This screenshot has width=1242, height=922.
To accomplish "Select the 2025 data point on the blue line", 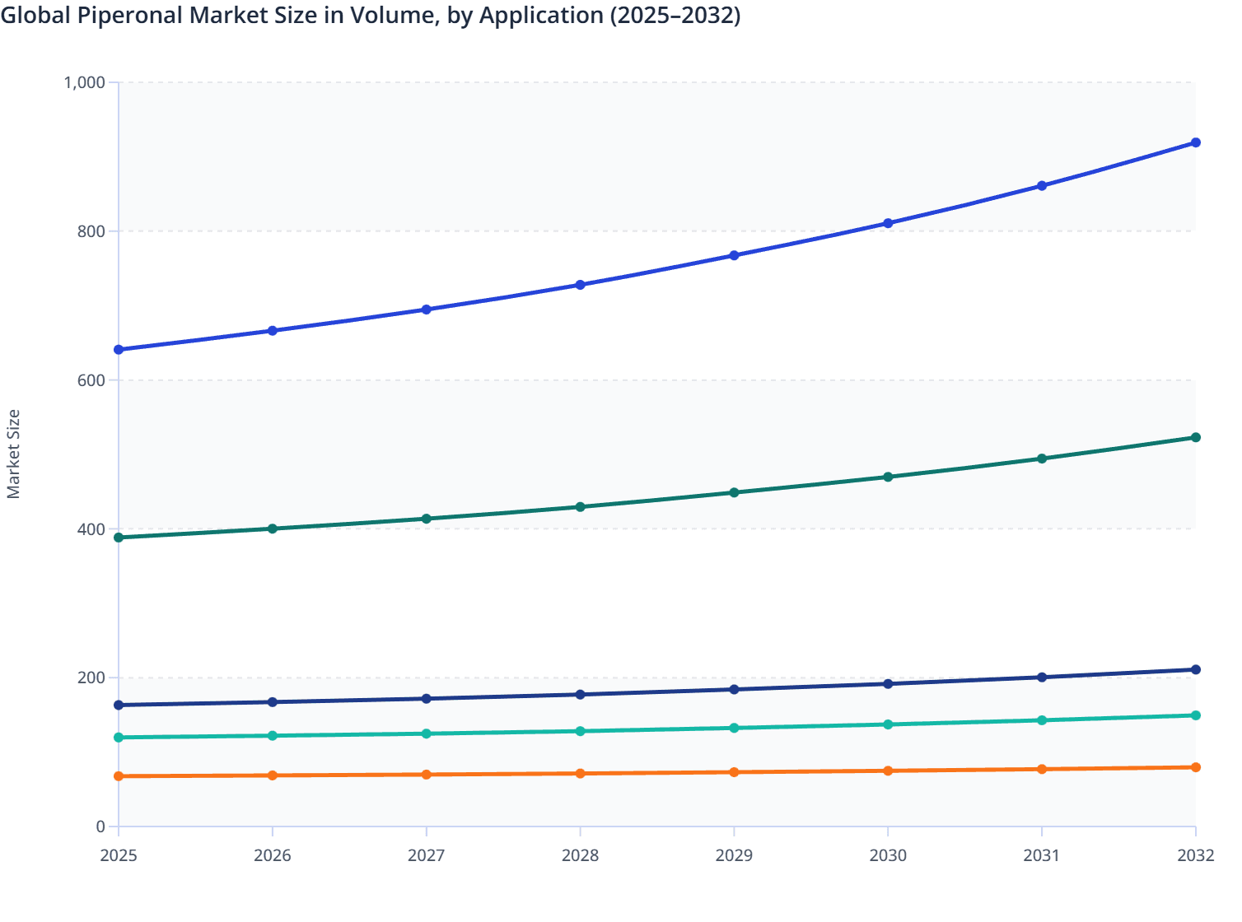I will pos(118,348).
